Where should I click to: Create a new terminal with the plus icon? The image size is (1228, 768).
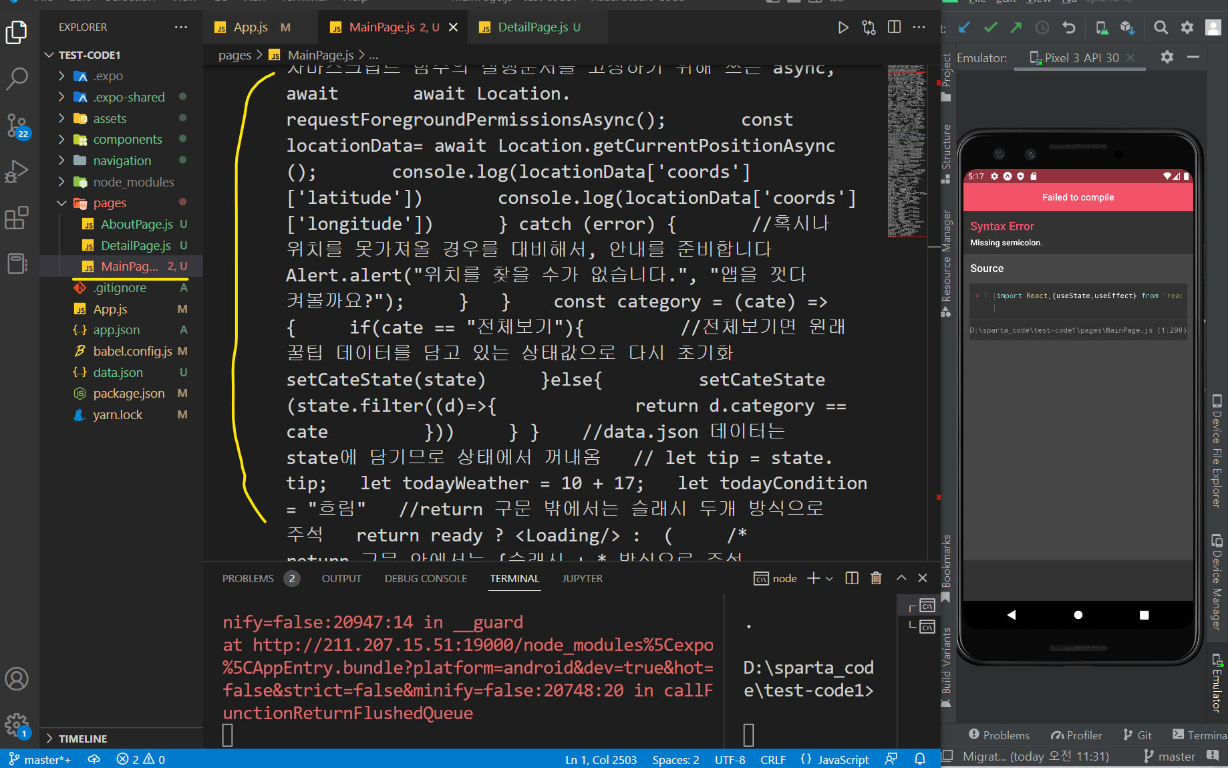(x=813, y=578)
